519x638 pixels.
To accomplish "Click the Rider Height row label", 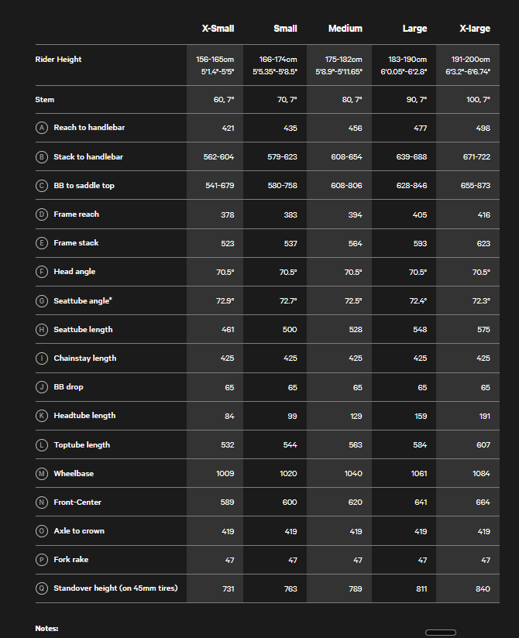I will coord(58,60).
